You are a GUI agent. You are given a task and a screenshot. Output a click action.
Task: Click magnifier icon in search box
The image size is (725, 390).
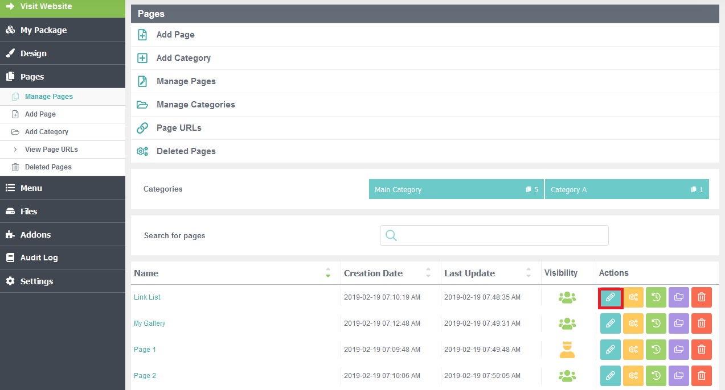(391, 235)
